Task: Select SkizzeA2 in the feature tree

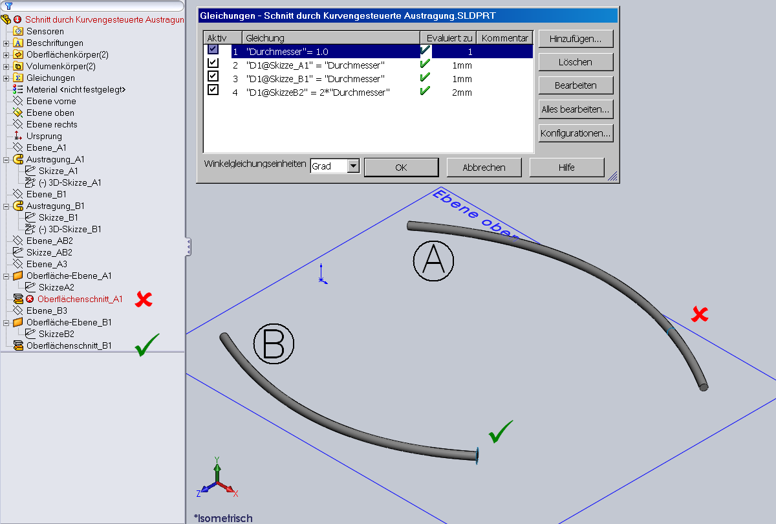Action: pyautogui.click(x=56, y=287)
